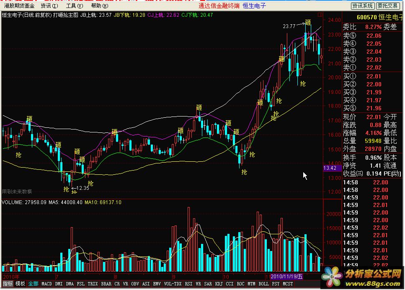Click the 换手 value 0.96%
The image size is (405, 290).
[373, 158]
